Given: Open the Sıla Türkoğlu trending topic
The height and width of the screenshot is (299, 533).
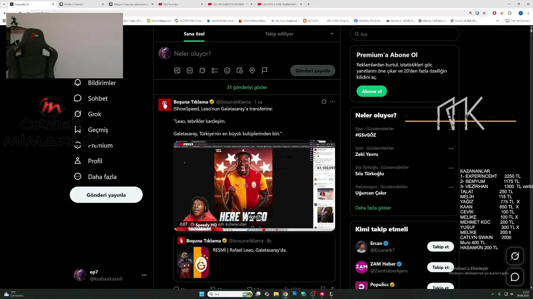Looking at the screenshot, I should coord(369,174).
